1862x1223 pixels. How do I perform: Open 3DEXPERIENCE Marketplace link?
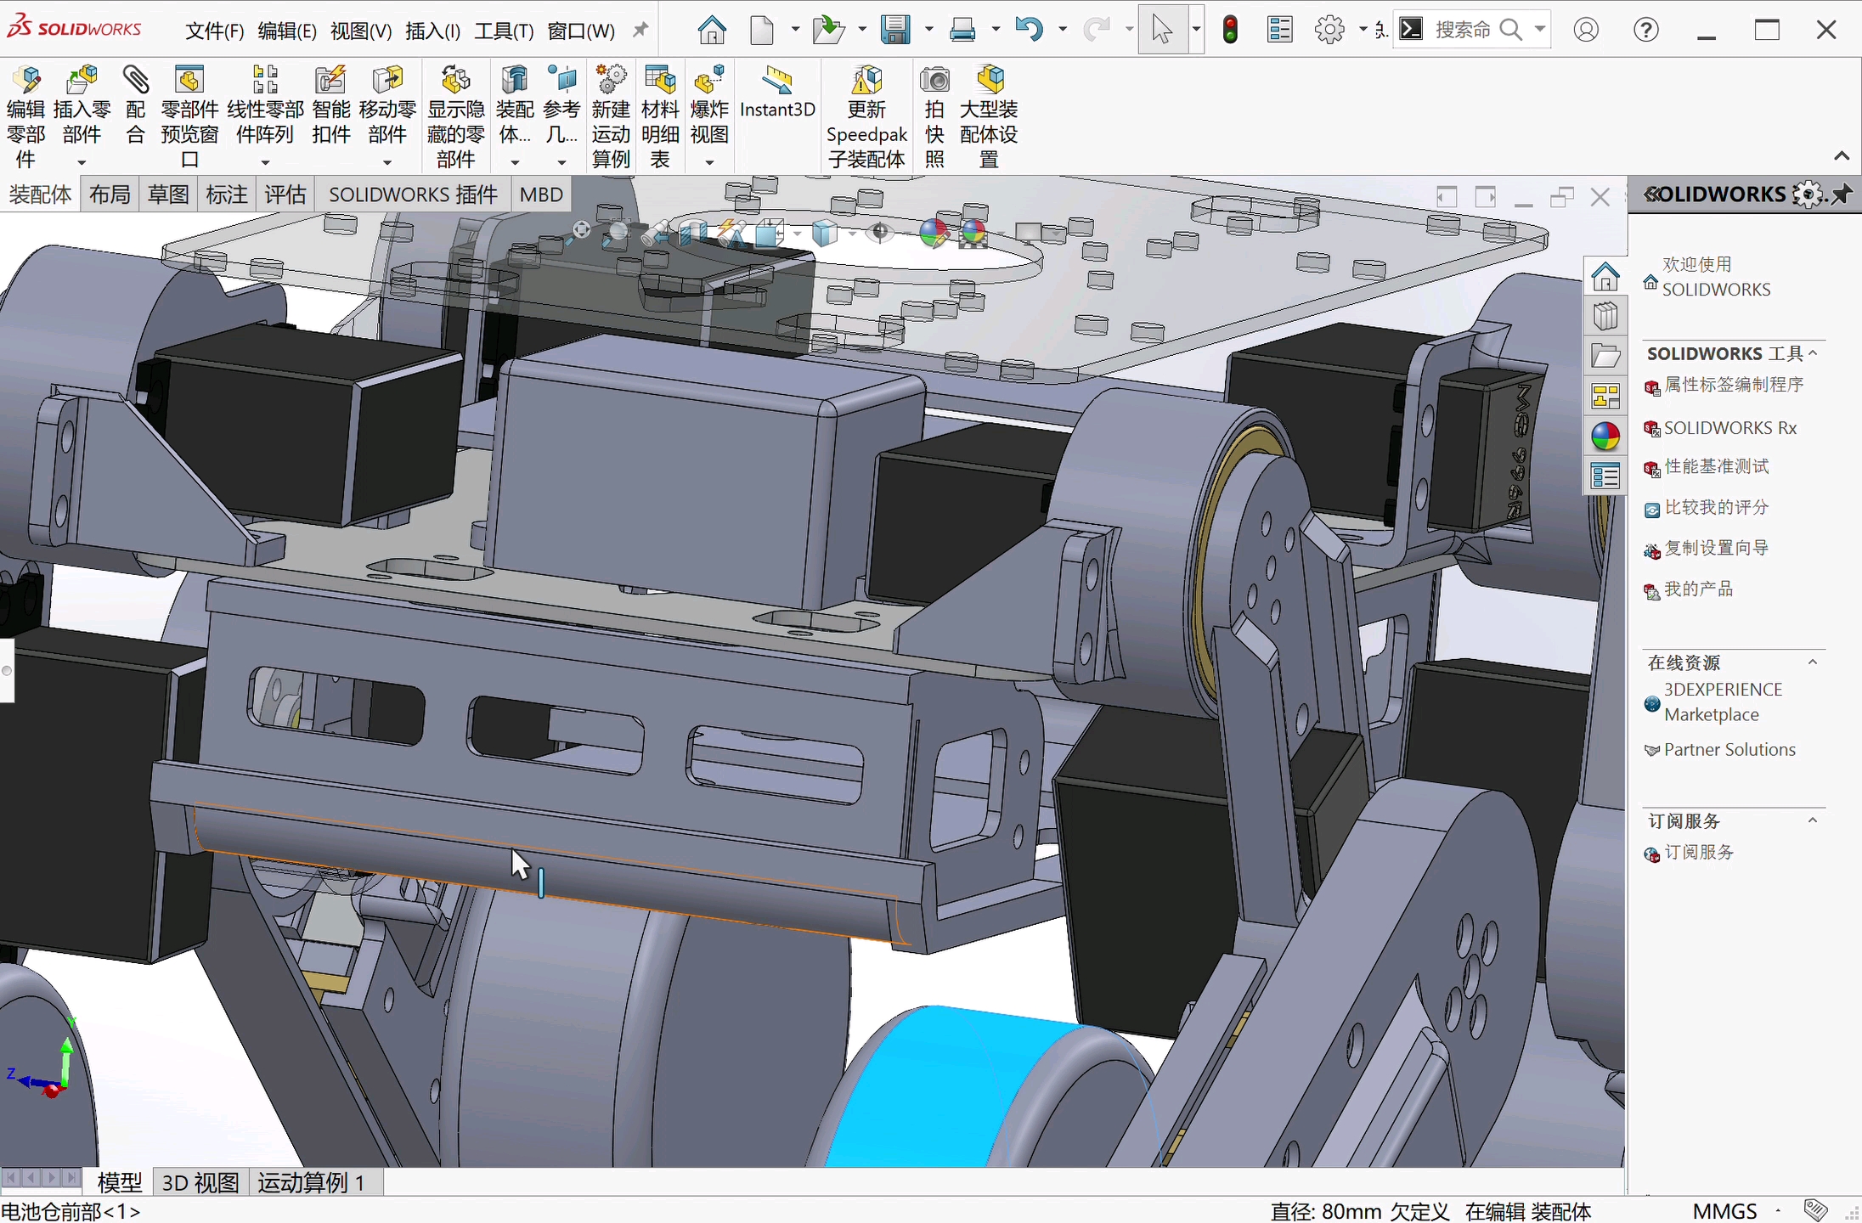(x=1723, y=702)
